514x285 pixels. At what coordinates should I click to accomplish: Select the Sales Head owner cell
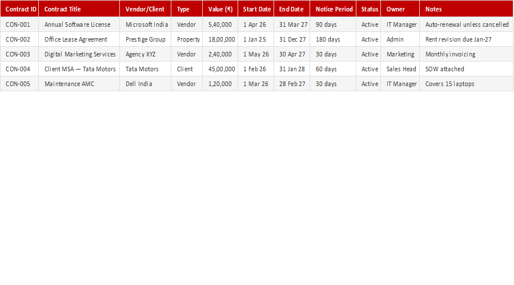click(400, 69)
